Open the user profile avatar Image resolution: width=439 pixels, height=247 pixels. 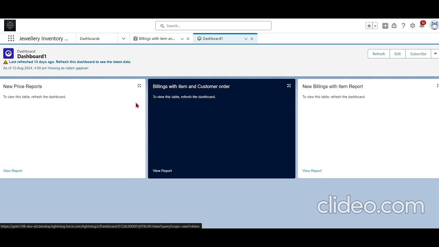[x=434, y=25]
